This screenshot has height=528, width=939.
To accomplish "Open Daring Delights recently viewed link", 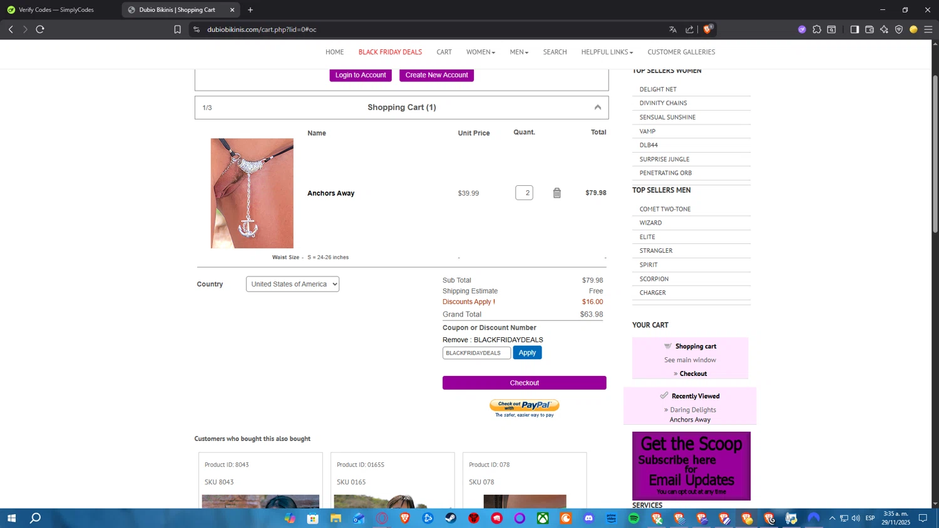I will tap(693, 410).
